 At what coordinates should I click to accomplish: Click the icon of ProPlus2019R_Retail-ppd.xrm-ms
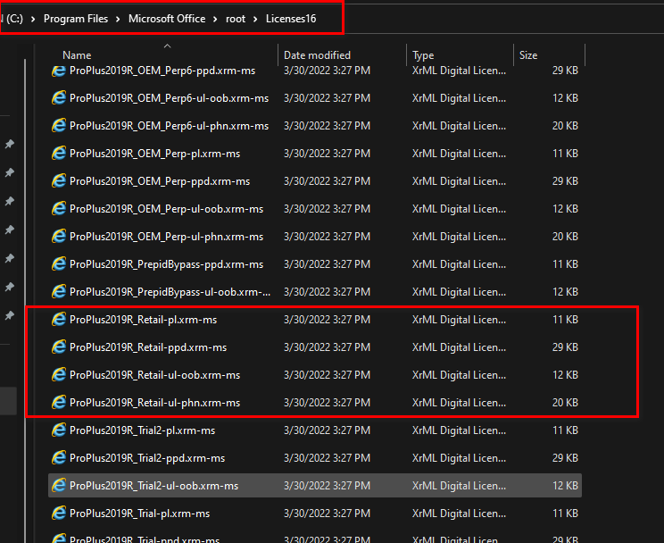(58, 347)
